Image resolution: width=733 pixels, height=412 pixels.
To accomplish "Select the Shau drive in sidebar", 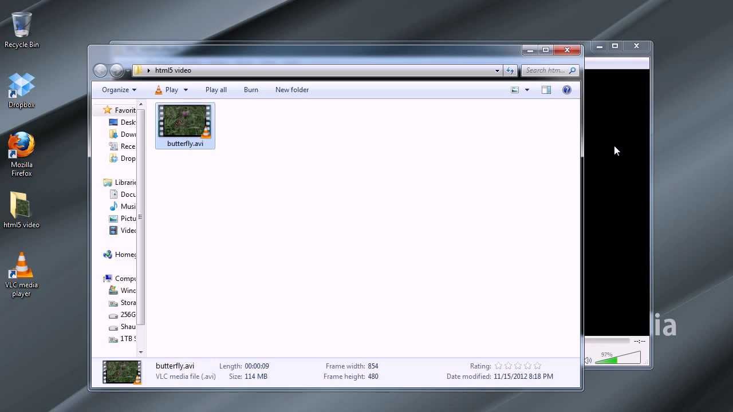I will point(123,327).
